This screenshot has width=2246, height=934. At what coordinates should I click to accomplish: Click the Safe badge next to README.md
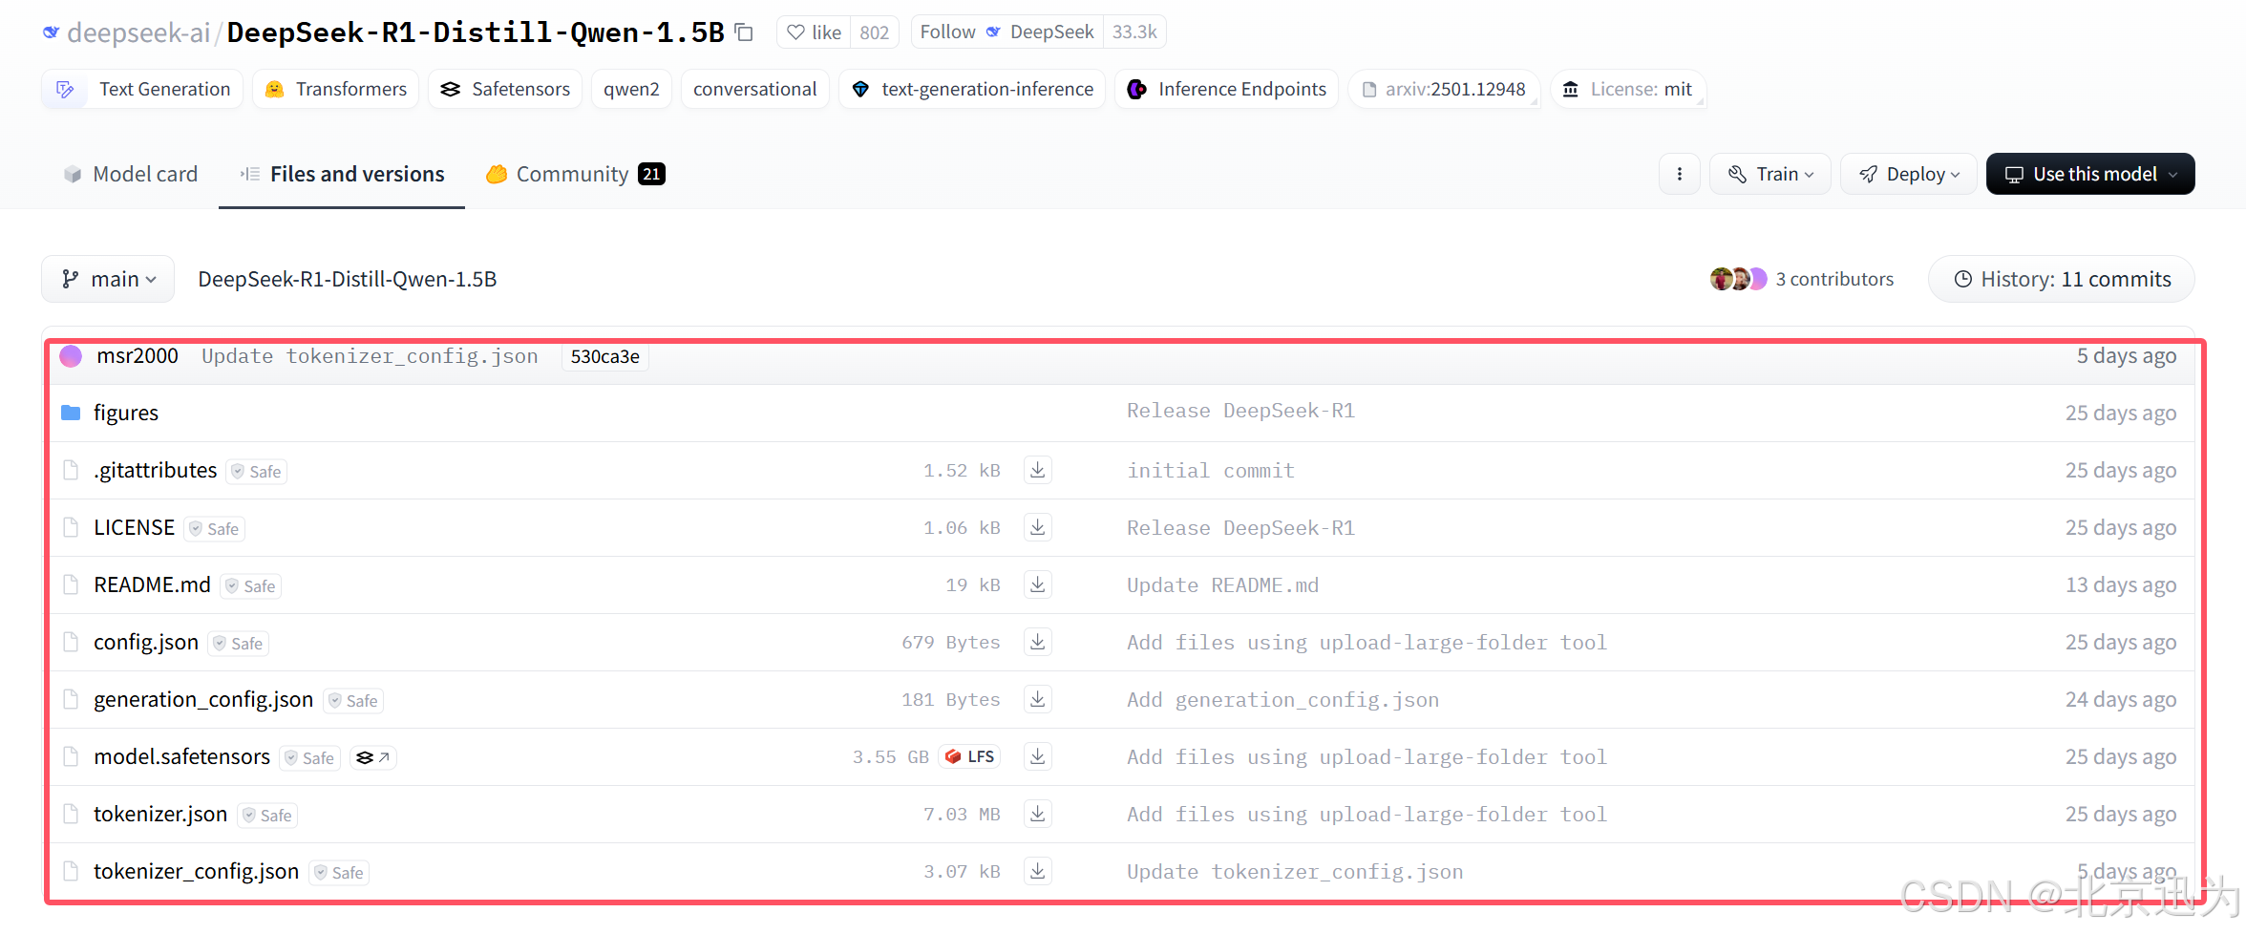pyautogui.click(x=251, y=585)
